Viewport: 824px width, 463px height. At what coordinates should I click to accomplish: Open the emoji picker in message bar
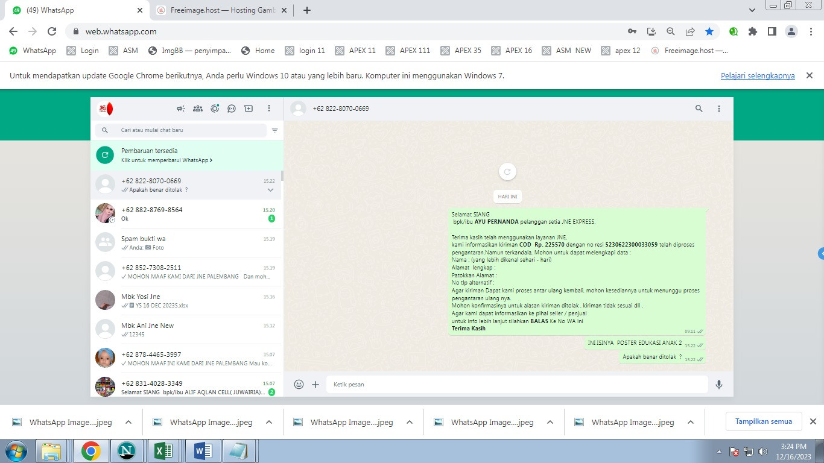click(299, 384)
